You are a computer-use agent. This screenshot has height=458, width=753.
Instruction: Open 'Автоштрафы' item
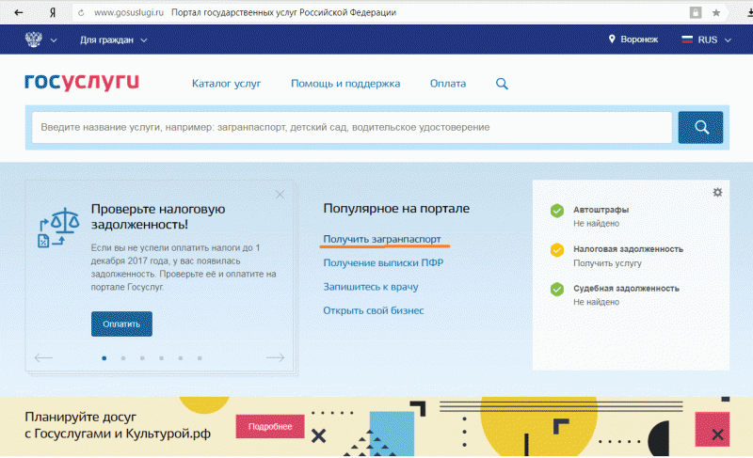pyautogui.click(x=601, y=210)
